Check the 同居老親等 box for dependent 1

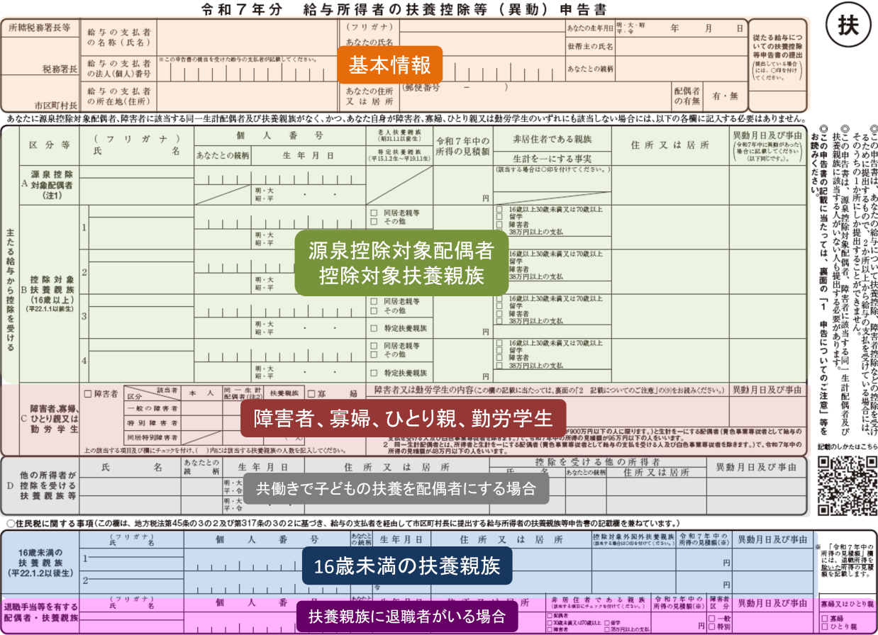coord(374,212)
